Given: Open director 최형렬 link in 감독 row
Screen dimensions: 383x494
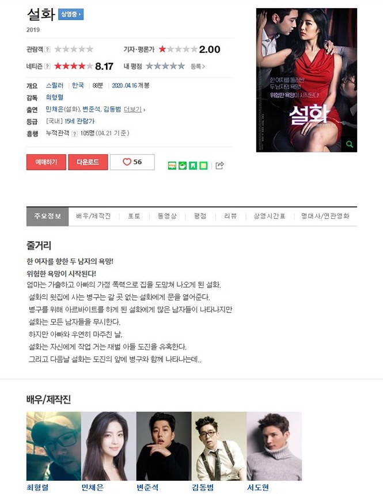Looking at the screenshot, I should pyautogui.click(x=55, y=97).
